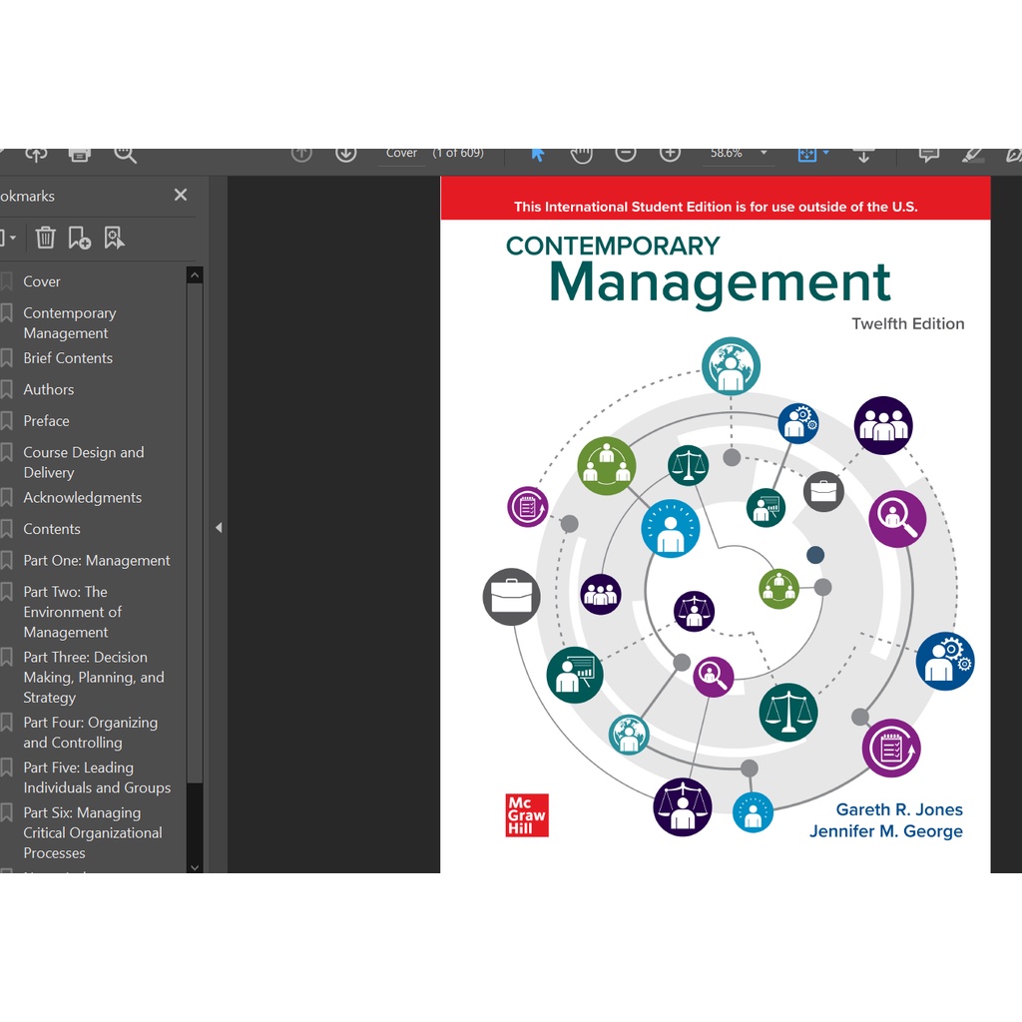Close the Bookmarks panel
The image size is (1022, 1022).
point(181,195)
